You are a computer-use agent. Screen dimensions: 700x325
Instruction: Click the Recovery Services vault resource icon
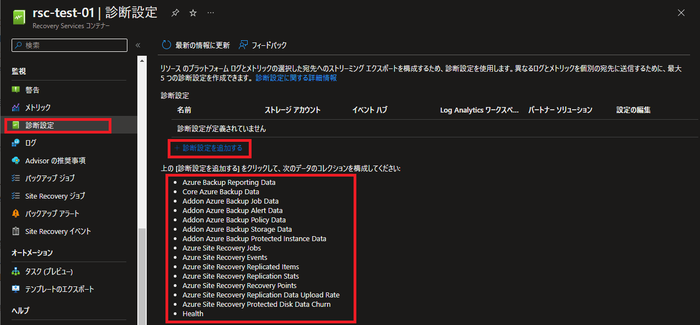coord(18,17)
